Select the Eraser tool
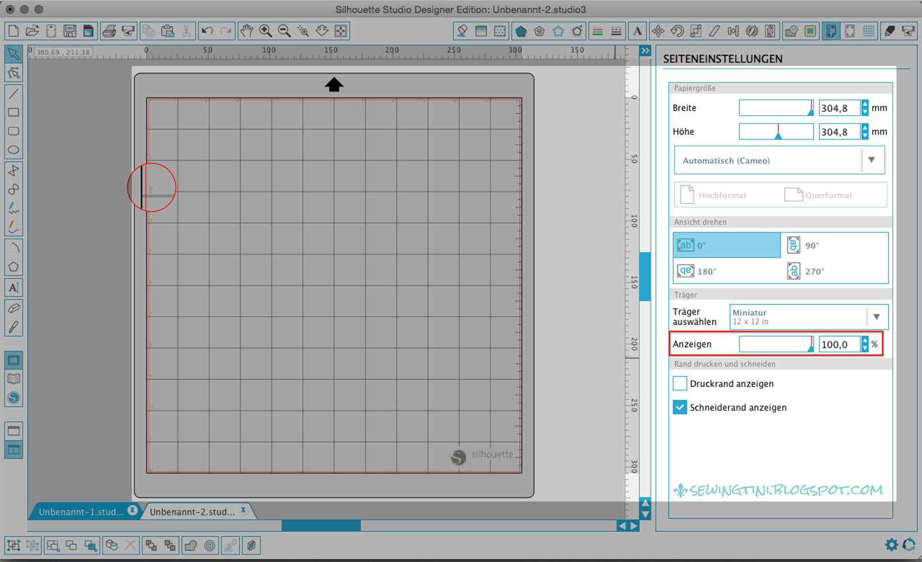The image size is (922, 562). click(x=14, y=308)
